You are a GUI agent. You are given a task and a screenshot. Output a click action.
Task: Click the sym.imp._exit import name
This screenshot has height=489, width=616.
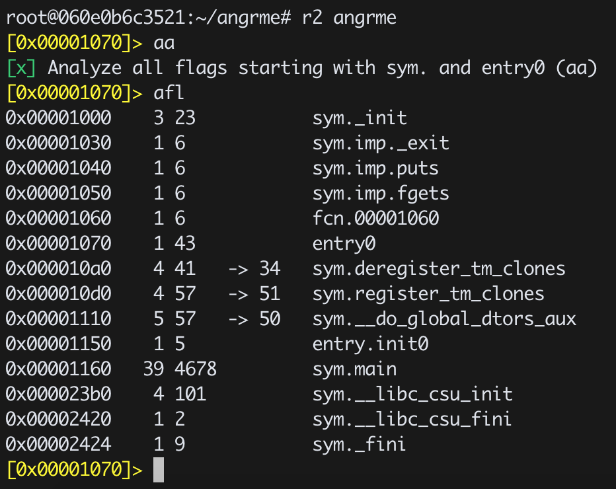pyautogui.click(x=381, y=143)
